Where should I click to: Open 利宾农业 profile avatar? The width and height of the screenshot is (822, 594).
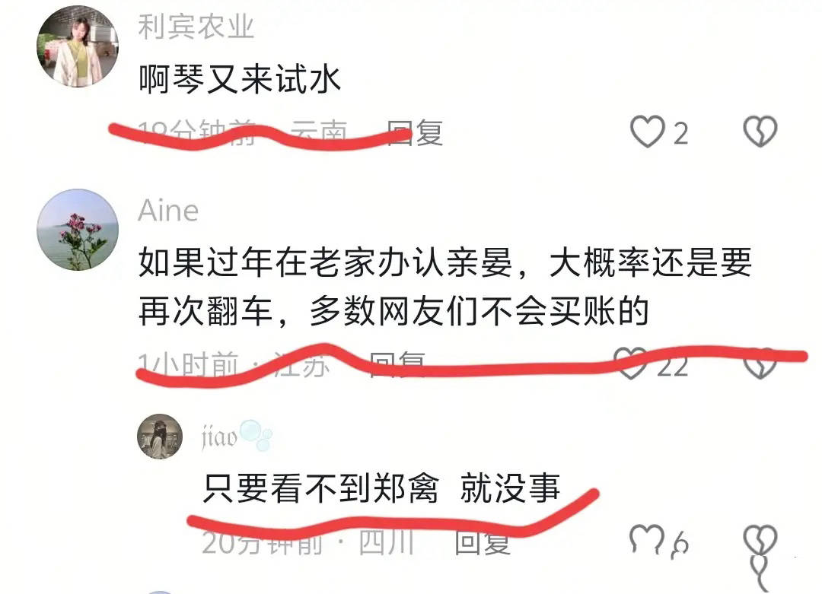coord(78,46)
